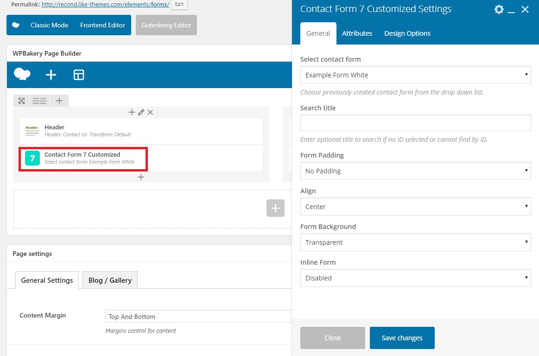539x356 pixels.
Task: Click 'Select contact form: Example Form White' description
Action: pyautogui.click(x=90, y=162)
